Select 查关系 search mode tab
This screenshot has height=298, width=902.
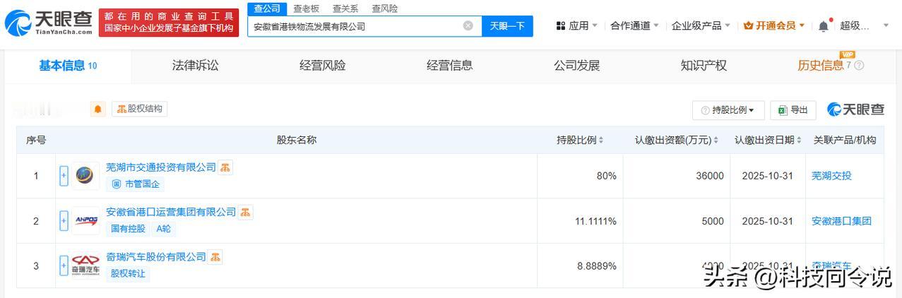click(x=345, y=8)
